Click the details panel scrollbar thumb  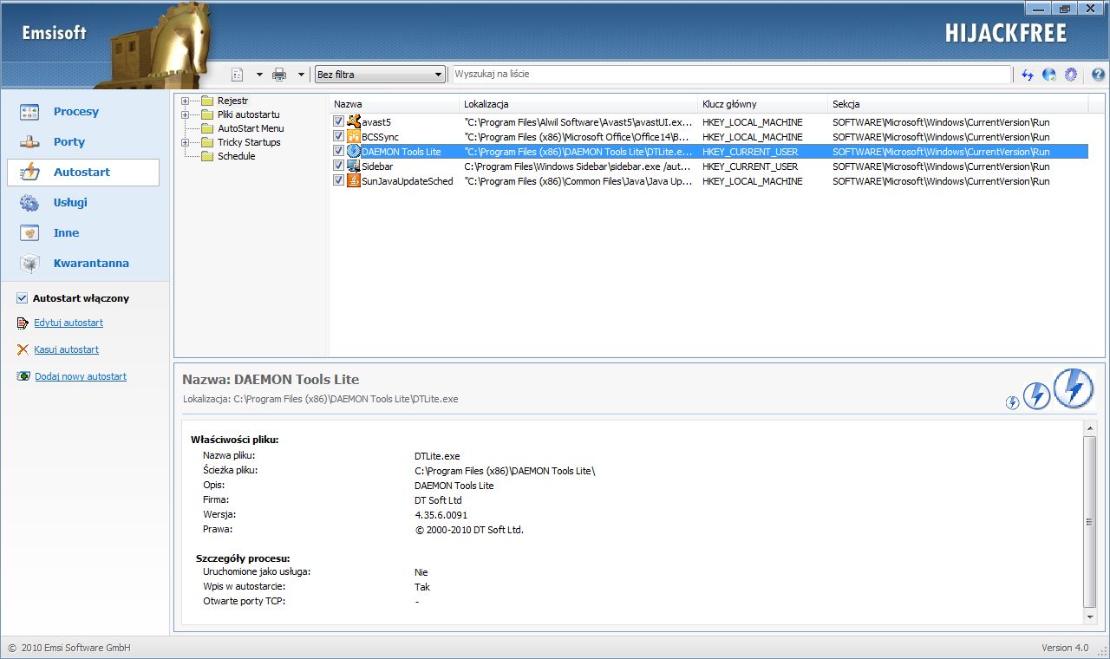(x=1090, y=521)
